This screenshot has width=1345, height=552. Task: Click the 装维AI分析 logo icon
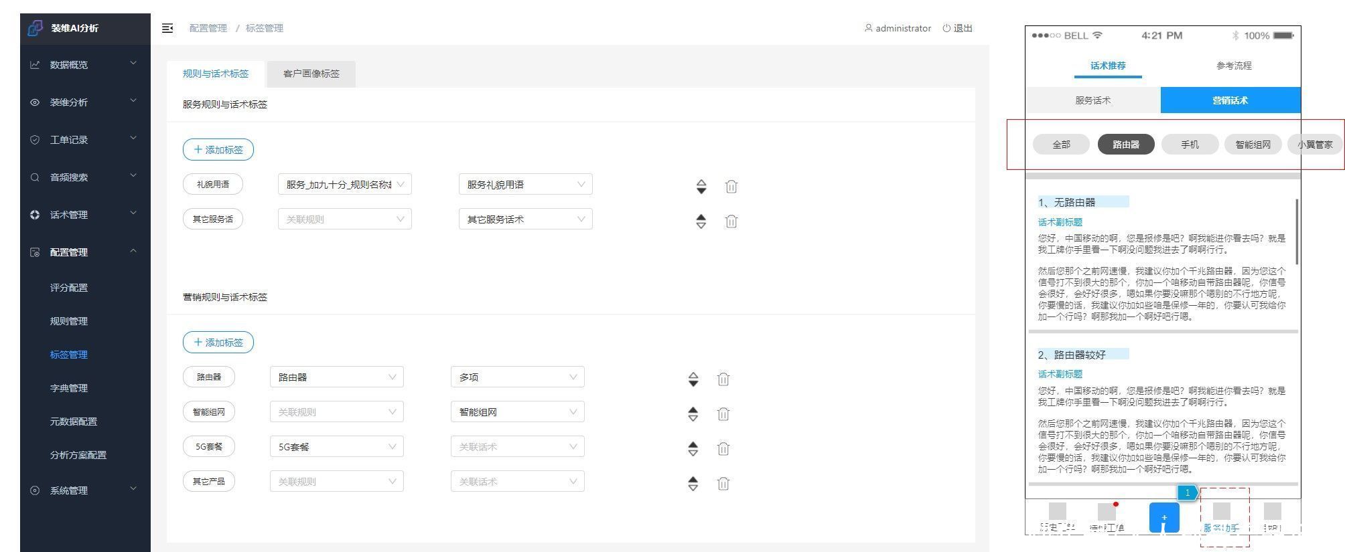click(x=35, y=28)
